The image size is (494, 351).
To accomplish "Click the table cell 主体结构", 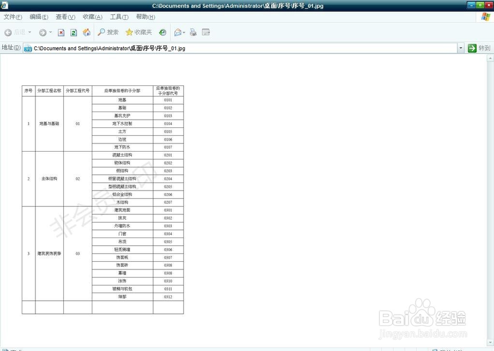I will [49, 179].
